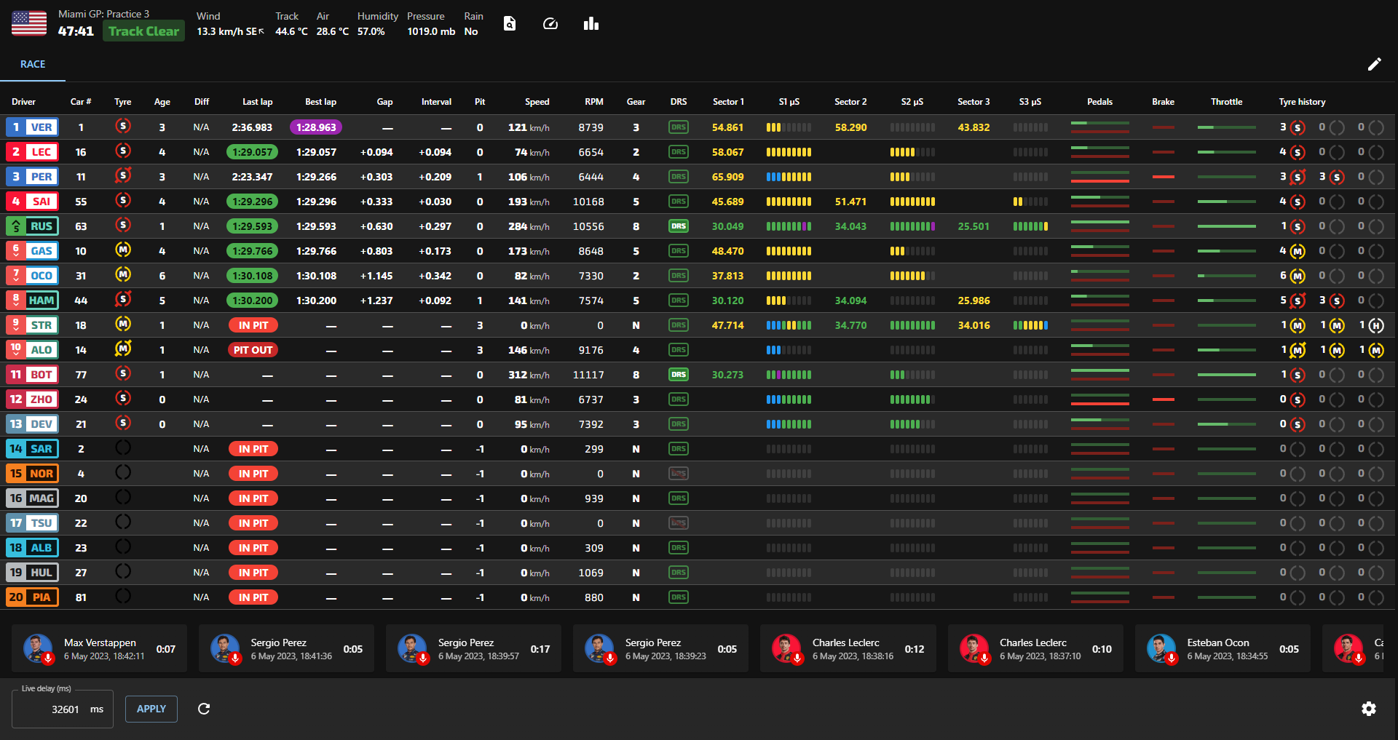Click the DRS indicator for Verstappen
Viewport: 1398px width, 740px height.
point(679,127)
